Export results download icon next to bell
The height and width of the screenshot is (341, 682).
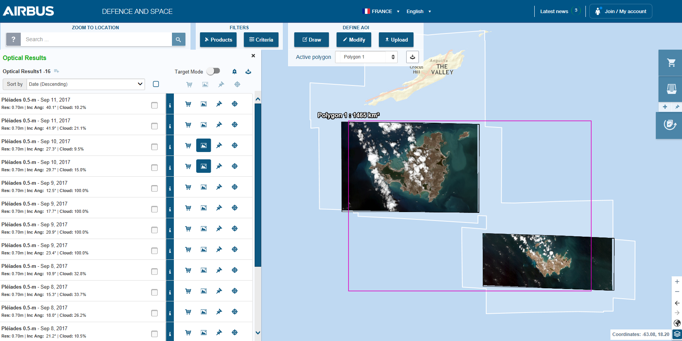point(248,72)
